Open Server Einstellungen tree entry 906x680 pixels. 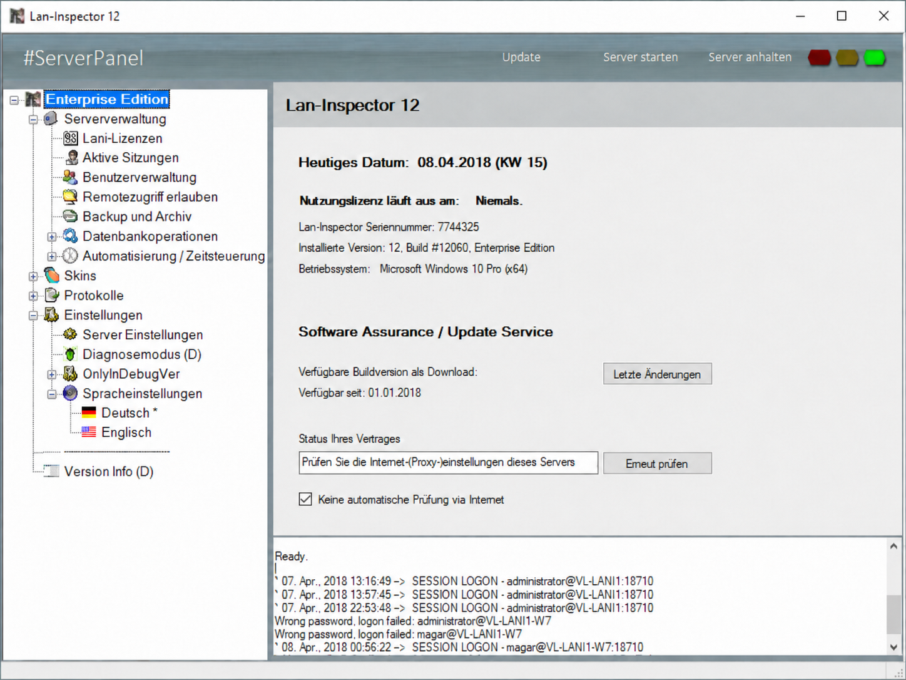pyautogui.click(x=143, y=334)
